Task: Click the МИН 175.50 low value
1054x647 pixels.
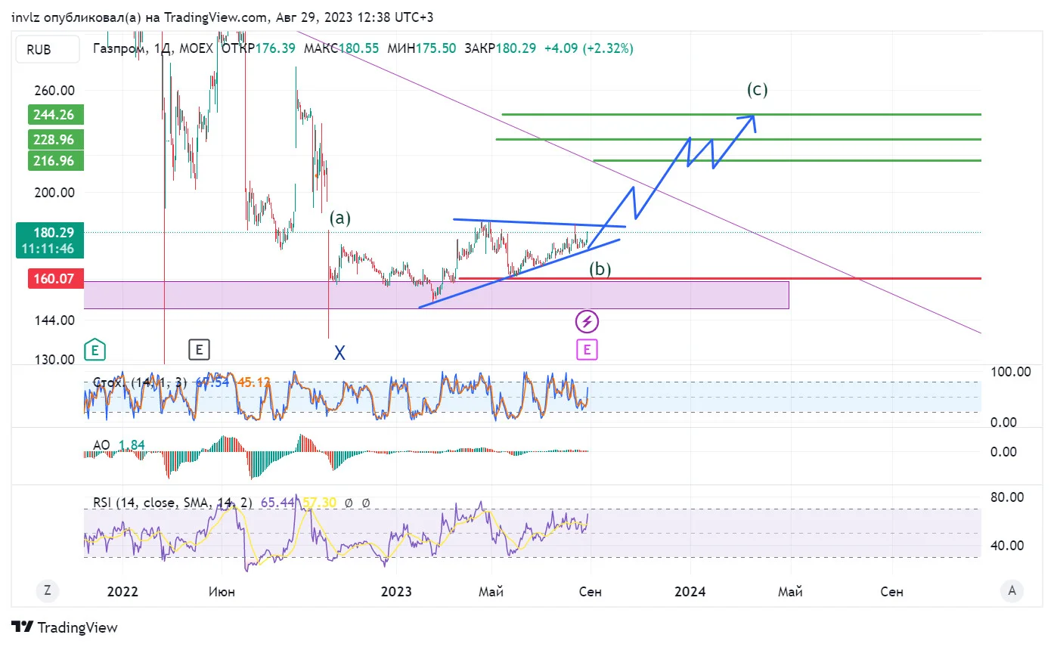Action: tap(421, 48)
